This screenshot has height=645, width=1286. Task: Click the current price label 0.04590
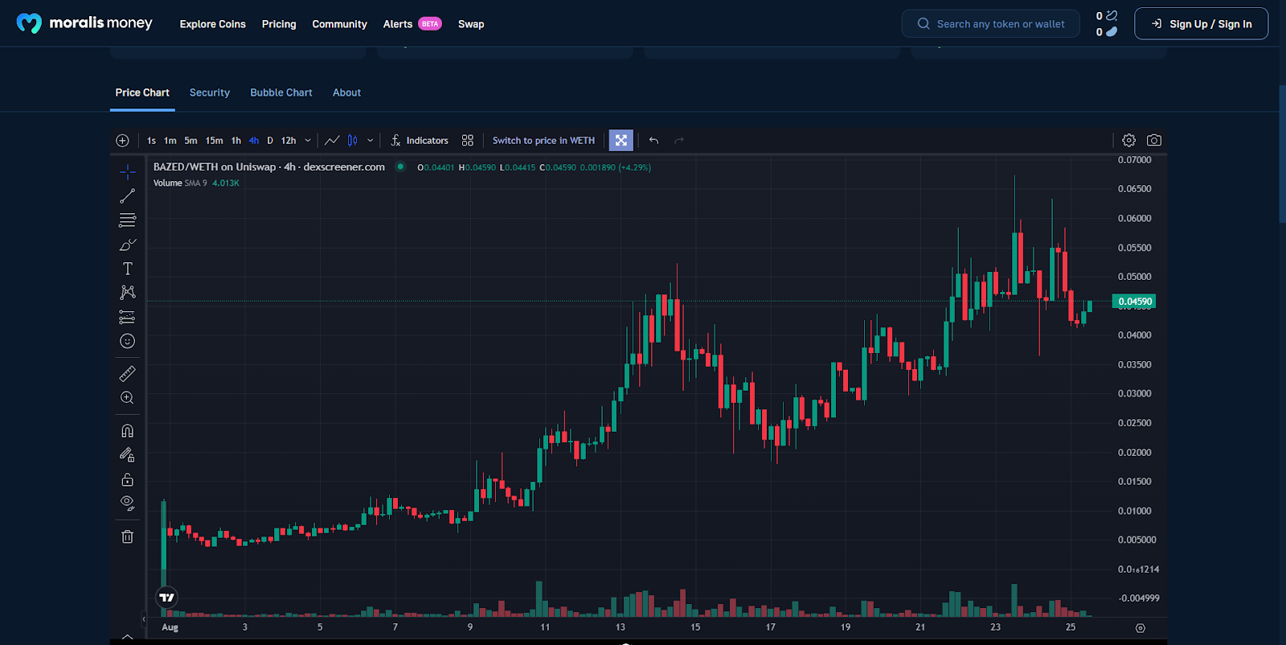coord(1134,302)
